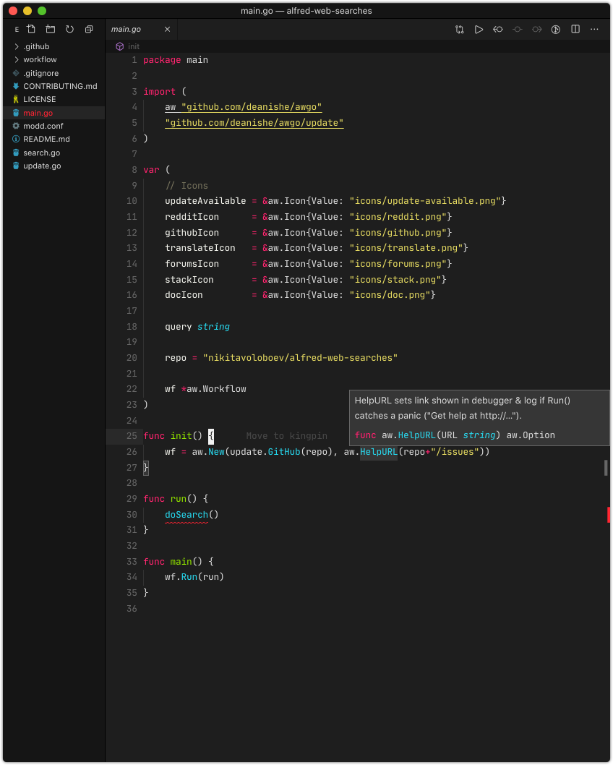Click the "icons/translate.png" string

406,248
